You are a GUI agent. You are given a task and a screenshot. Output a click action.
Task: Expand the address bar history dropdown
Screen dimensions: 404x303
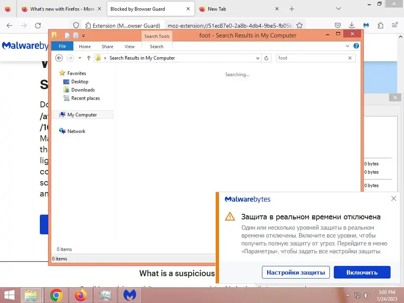(258, 58)
